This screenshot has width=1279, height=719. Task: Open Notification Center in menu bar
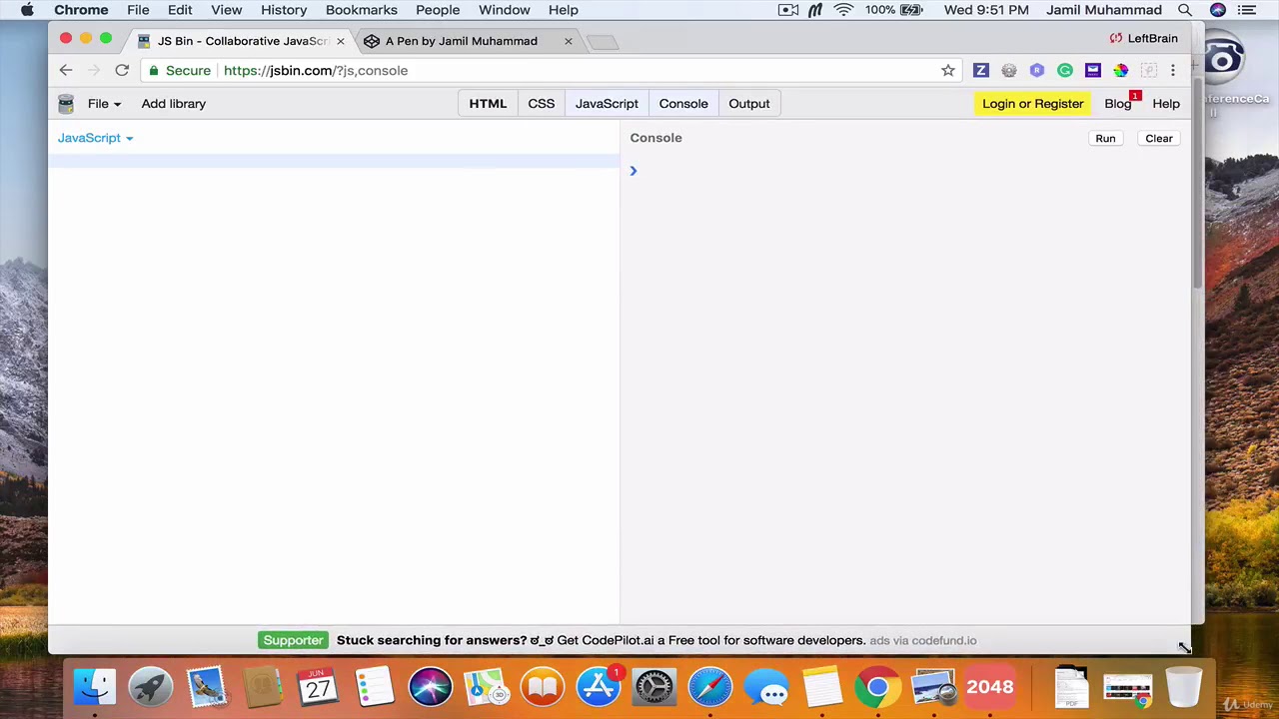pyautogui.click(x=1246, y=10)
